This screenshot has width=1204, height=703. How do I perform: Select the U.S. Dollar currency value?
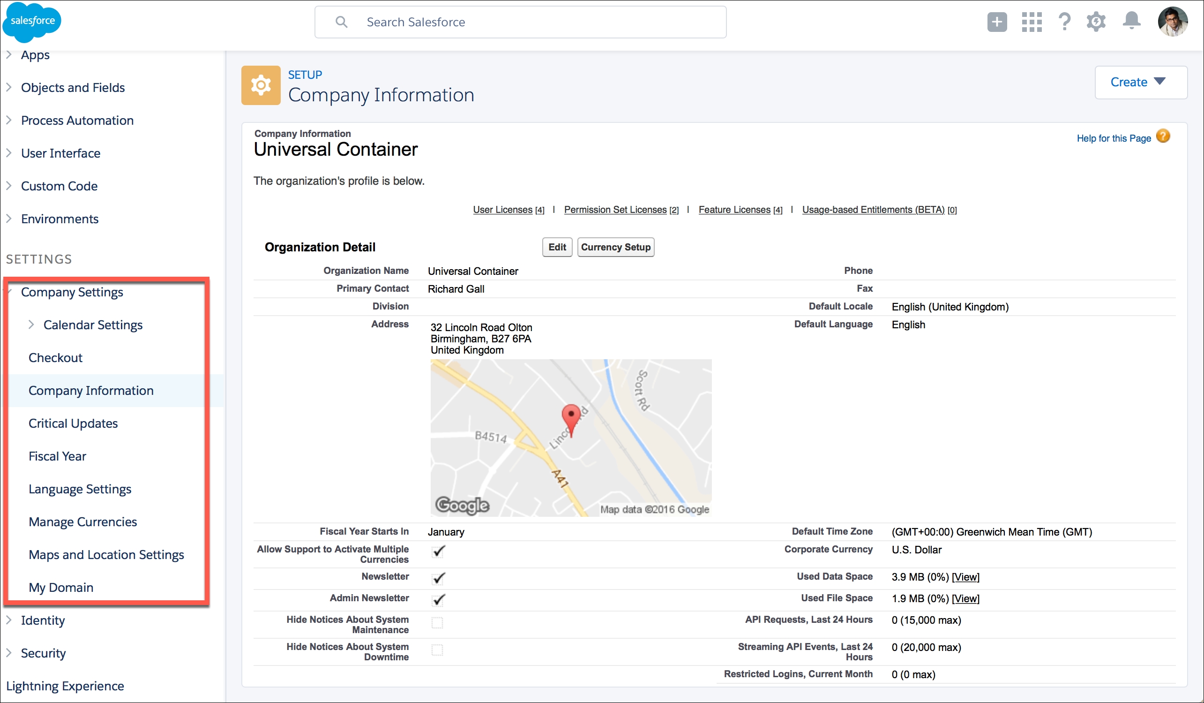(x=916, y=550)
